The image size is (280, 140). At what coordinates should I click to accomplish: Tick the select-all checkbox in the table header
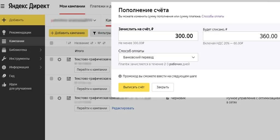click(x=51, y=43)
